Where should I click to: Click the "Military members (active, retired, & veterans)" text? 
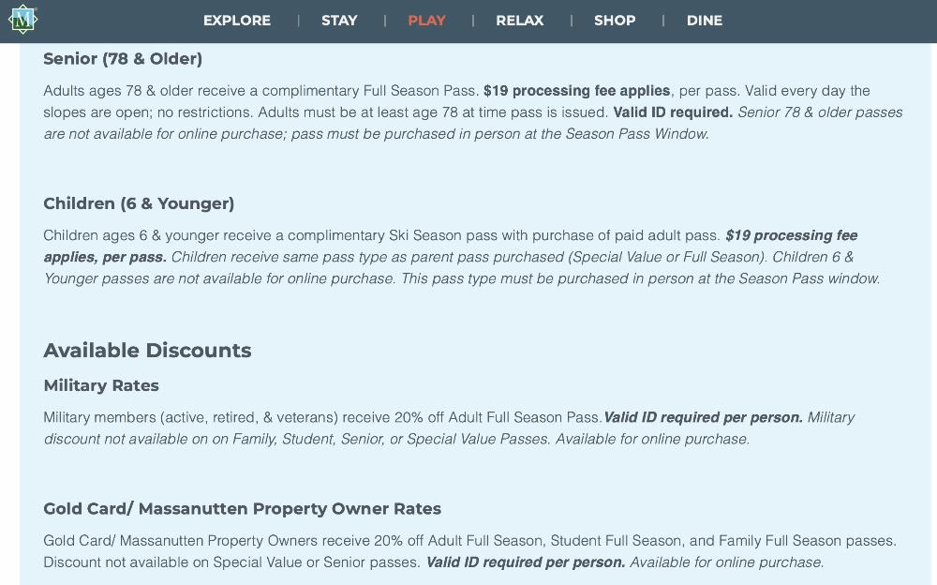pos(190,417)
